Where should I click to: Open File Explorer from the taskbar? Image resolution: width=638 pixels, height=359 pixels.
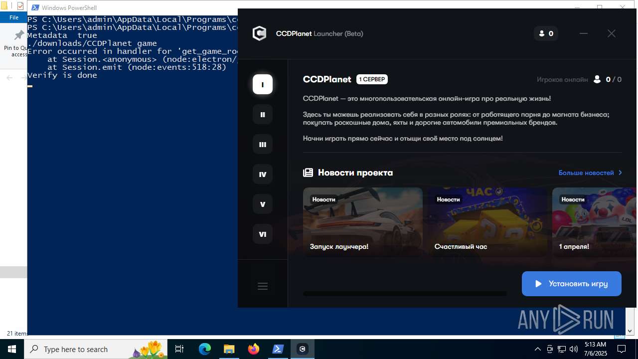click(229, 349)
